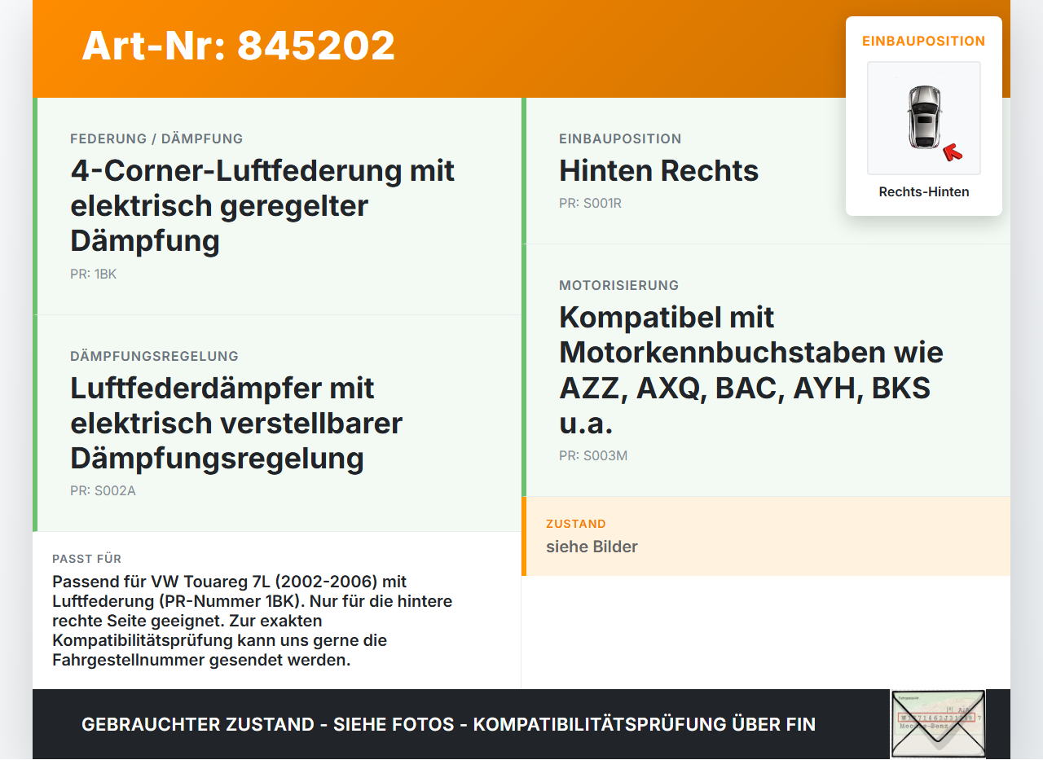Viewport: 1043px width, 760px height.
Task: Click the red arrow on car diagram
Action: tap(953, 152)
